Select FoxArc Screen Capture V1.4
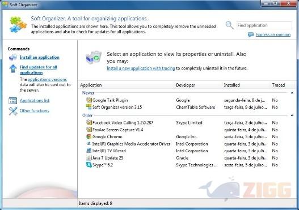This screenshot has width=299, height=210. point(187,130)
